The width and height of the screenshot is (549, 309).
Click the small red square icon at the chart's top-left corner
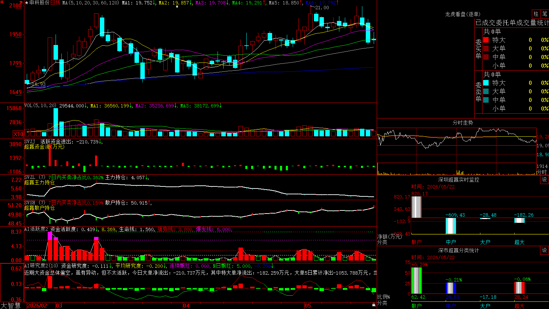[2, 2]
